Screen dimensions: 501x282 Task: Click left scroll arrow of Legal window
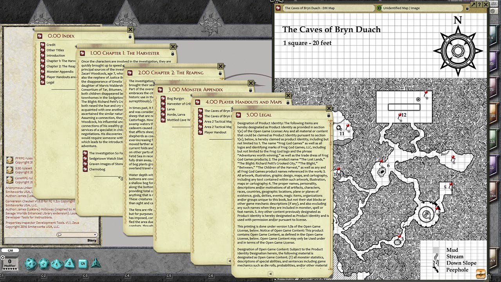click(270, 274)
